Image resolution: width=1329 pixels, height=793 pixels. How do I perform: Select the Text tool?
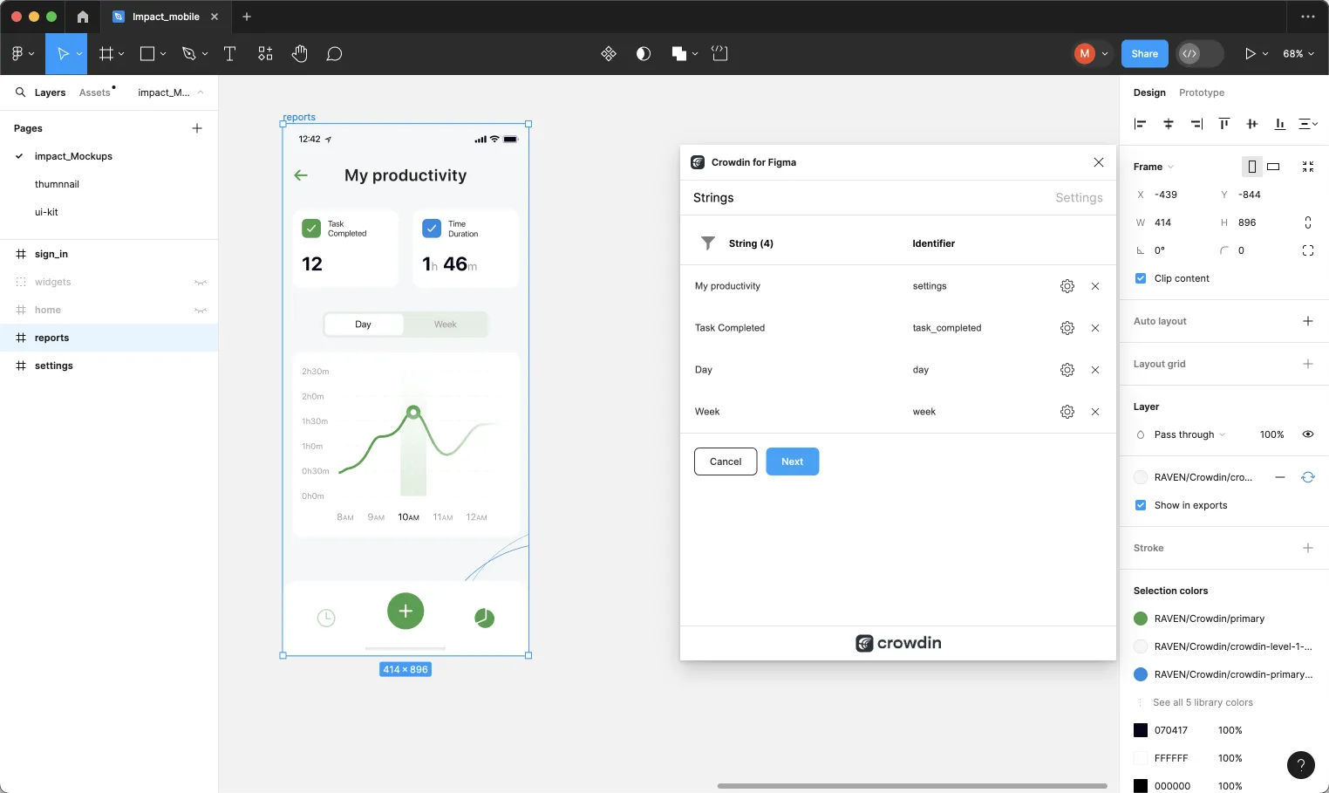click(x=230, y=54)
